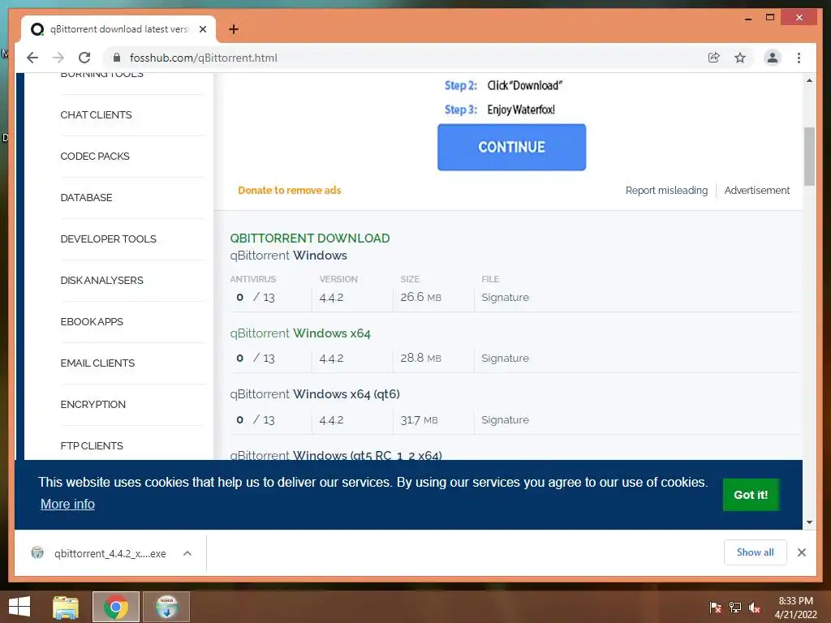Open Chrome's three-dot menu

799,58
